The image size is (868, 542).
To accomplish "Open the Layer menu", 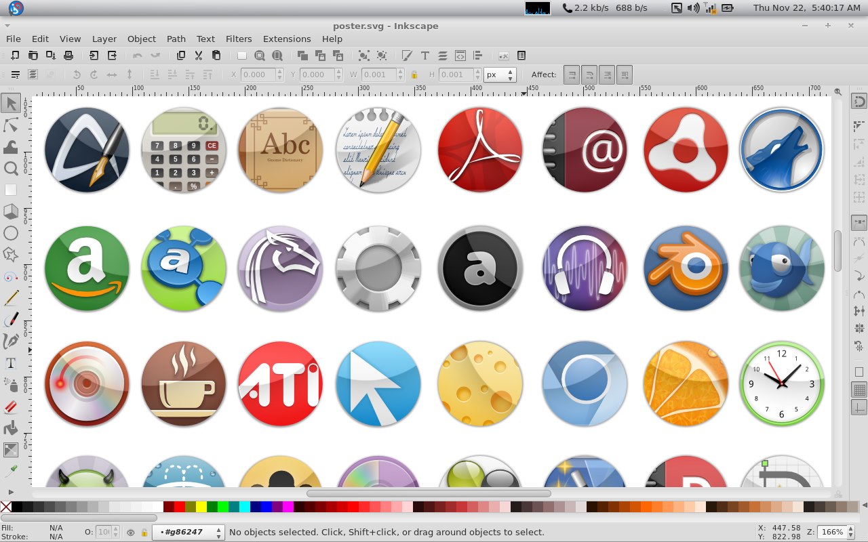I will tap(104, 39).
